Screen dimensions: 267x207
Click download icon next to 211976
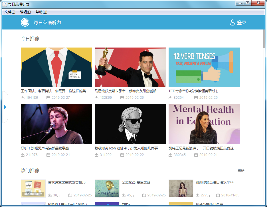coord(23,155)
